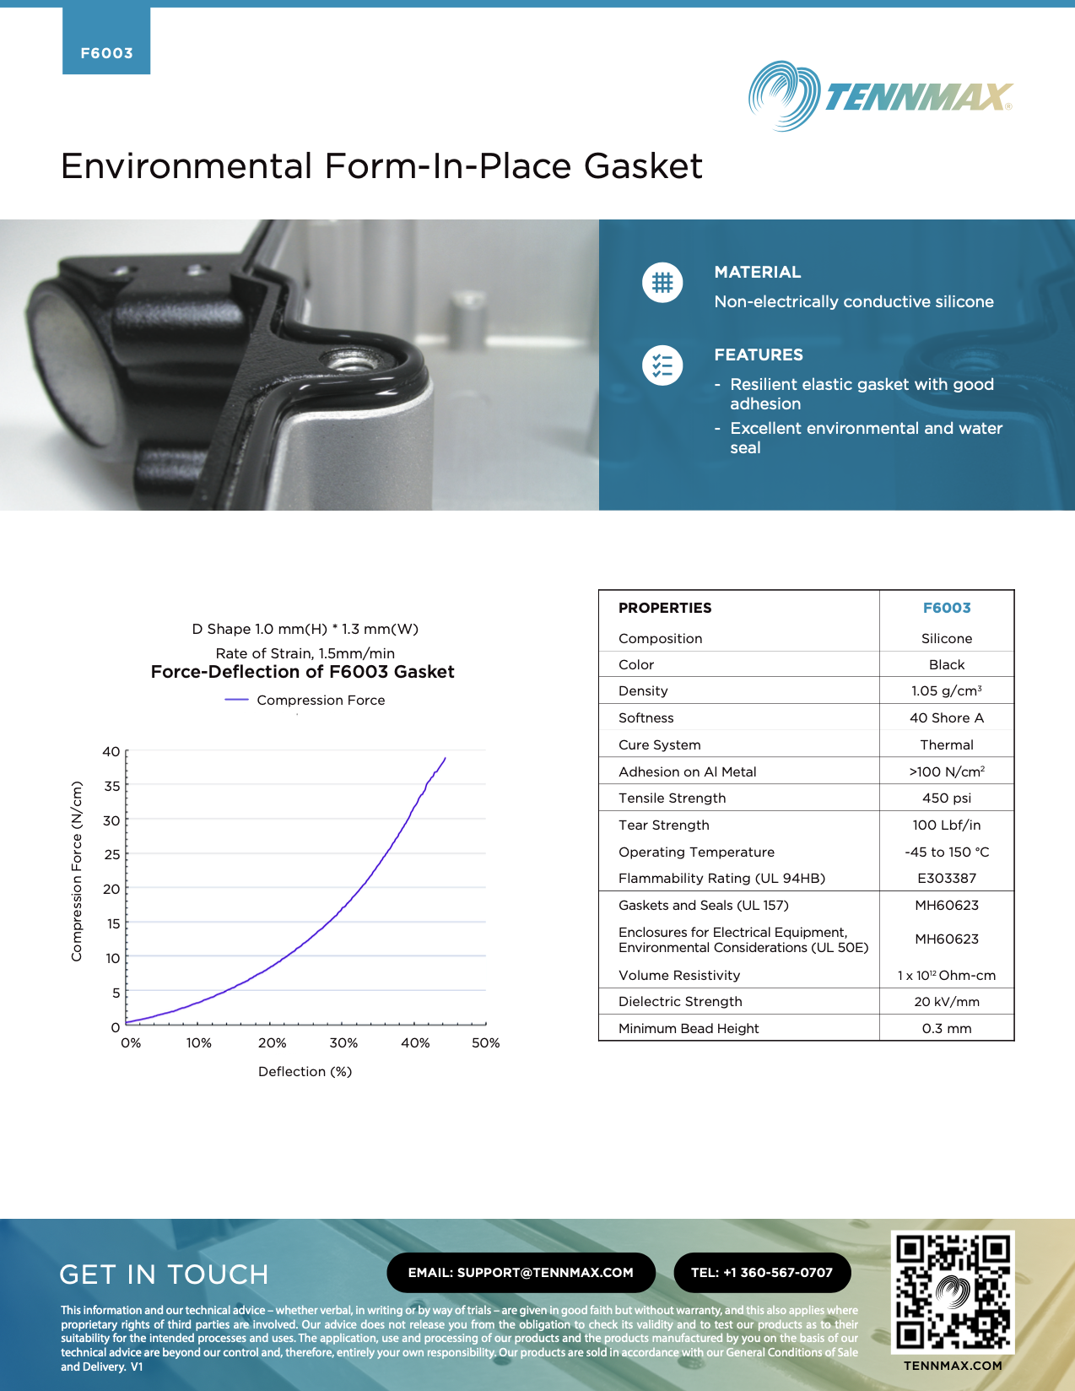Click the 450 psi value
Viewport: 1075px width, 1391px height.
947,798
